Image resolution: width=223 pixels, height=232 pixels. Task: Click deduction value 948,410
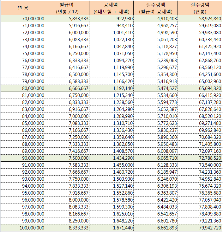tap(112, 26)
